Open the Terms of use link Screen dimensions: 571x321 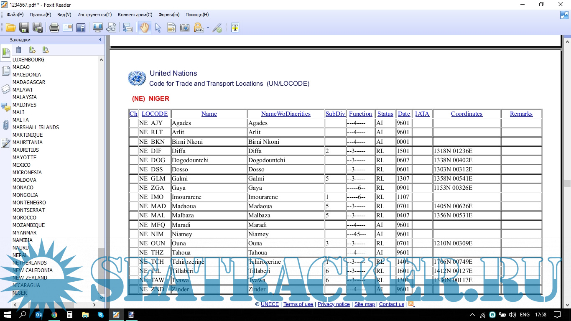coord(298,304)
